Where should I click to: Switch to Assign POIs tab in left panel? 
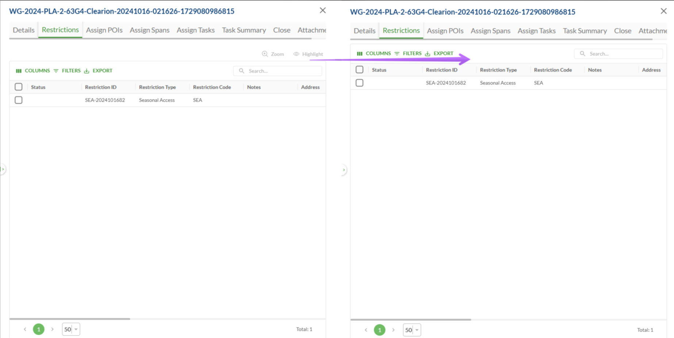tap(104, 30)
